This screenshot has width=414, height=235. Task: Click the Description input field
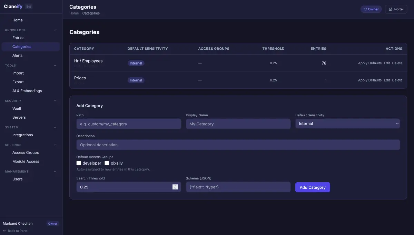pyautogui.click(x=238, y=145)
